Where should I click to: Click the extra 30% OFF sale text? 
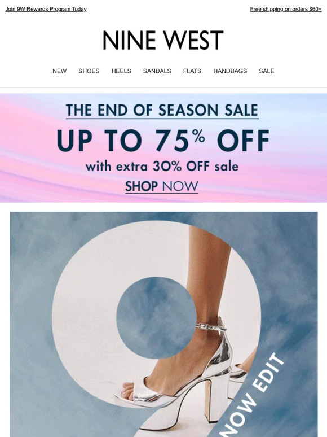click(162, 167)
